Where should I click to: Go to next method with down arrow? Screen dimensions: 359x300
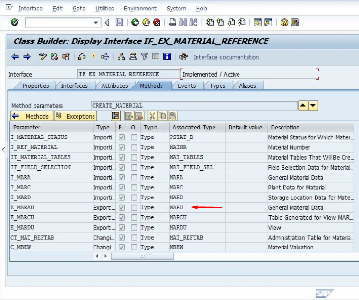[313, 105]
